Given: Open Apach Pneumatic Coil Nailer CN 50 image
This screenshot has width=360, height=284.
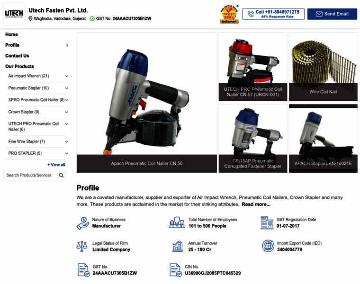Looking at the screenshot, I should pos(147,103).
